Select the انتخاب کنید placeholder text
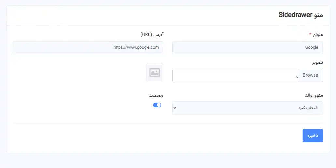Screen dimensions: 336x168 pos(308,108)
